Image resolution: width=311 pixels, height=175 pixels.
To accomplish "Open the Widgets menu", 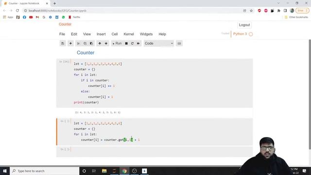I will click(x=146, y=34).
